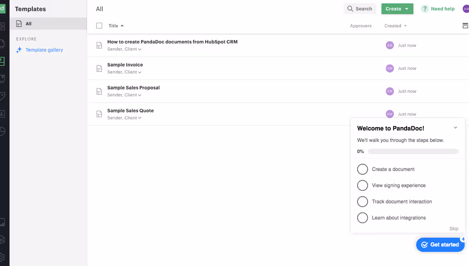The height and width of the screenshot is (266, 469).
Task: Click the green Create button
Action: [397, 8]
